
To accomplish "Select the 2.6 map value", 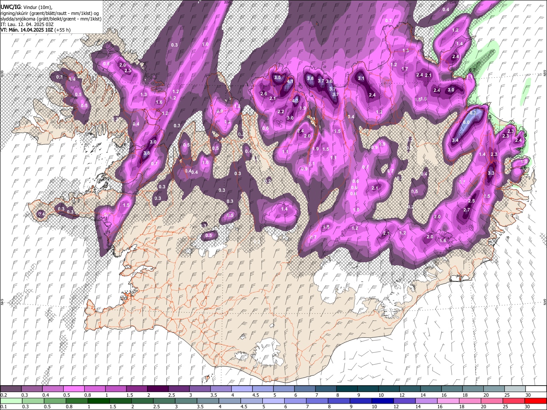I will click(x=263, y=94).
